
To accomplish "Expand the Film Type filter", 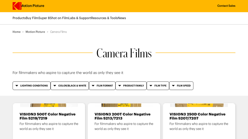I will (158, 86).
